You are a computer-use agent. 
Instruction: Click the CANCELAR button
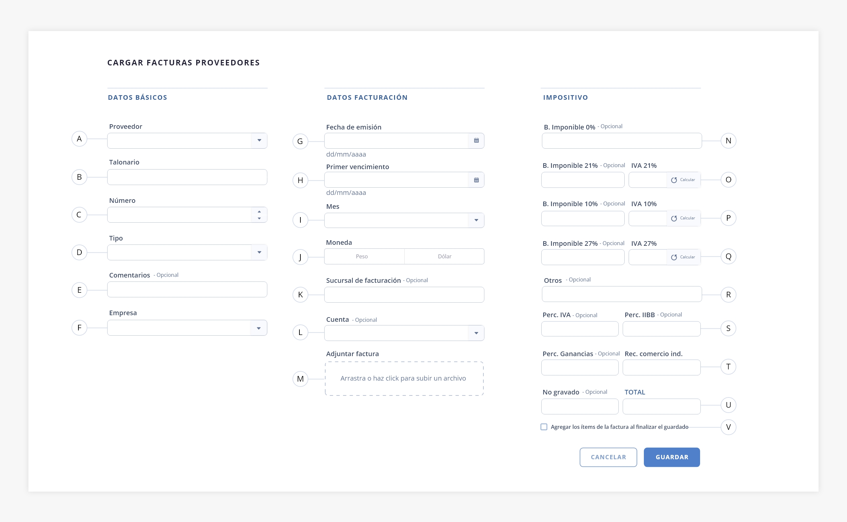tap(608, 457)
